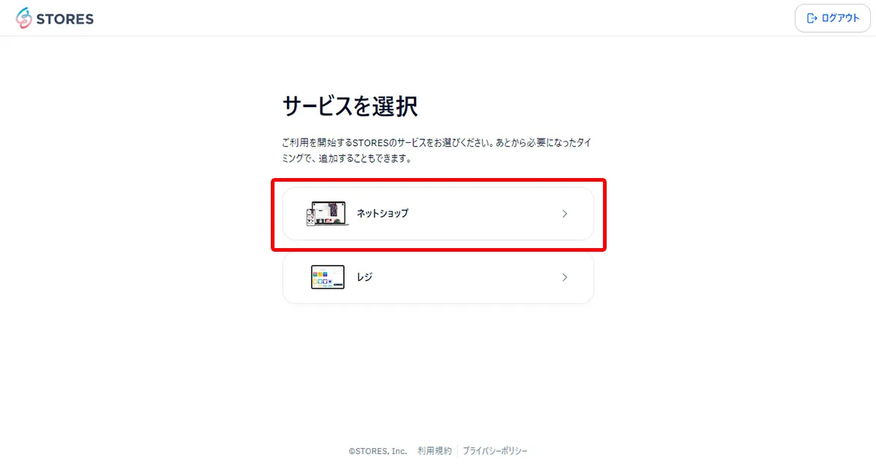The width and height of the screenshot is (876, 467).
Task: Click the ©STORES, Inc. footer text
Action: [377, 450]
